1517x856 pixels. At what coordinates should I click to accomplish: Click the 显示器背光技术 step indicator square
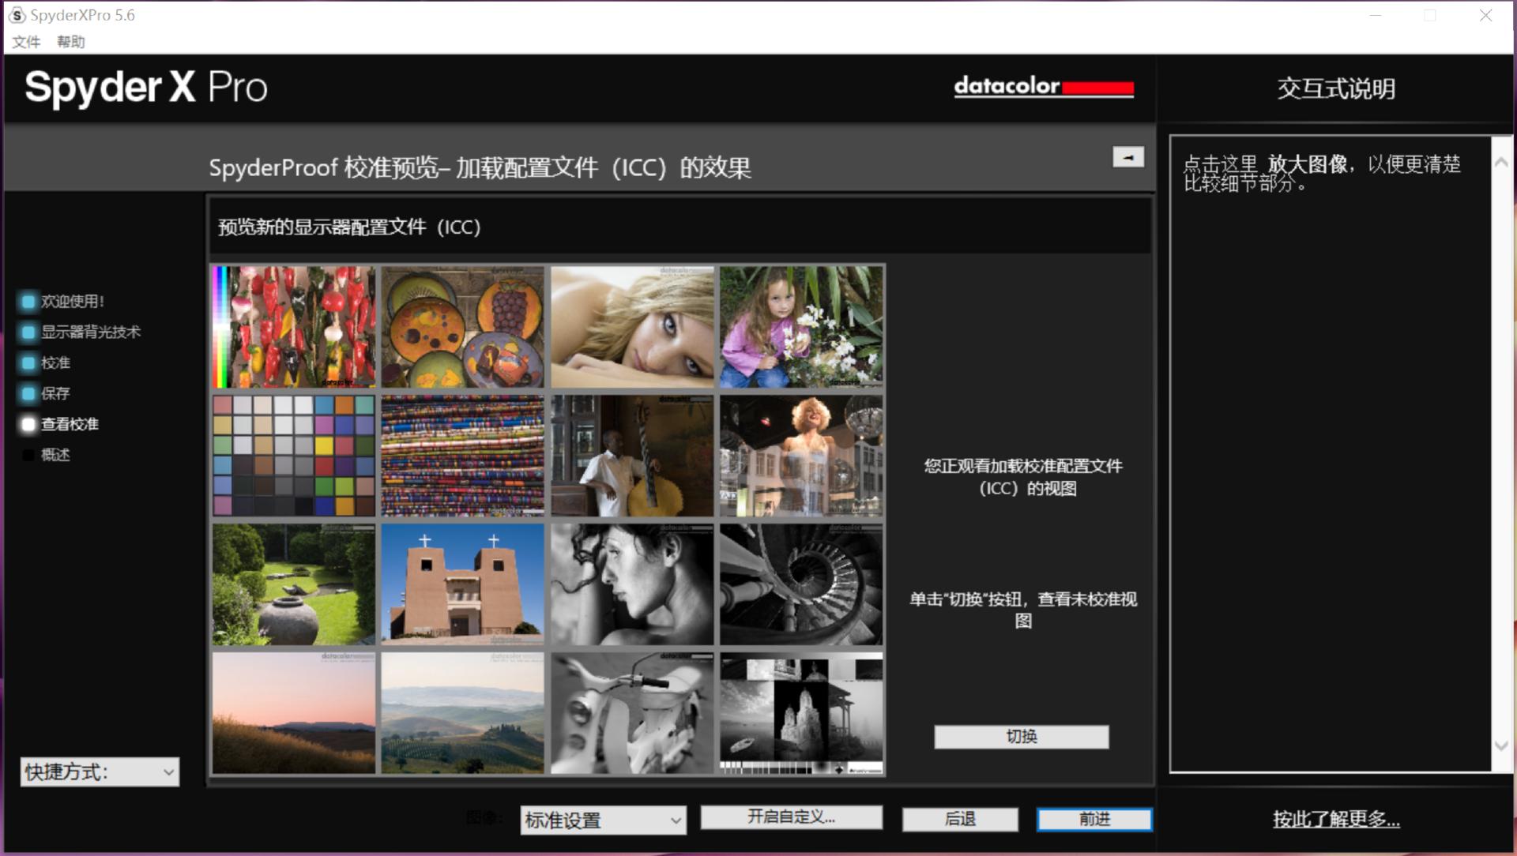click(28, 332)
